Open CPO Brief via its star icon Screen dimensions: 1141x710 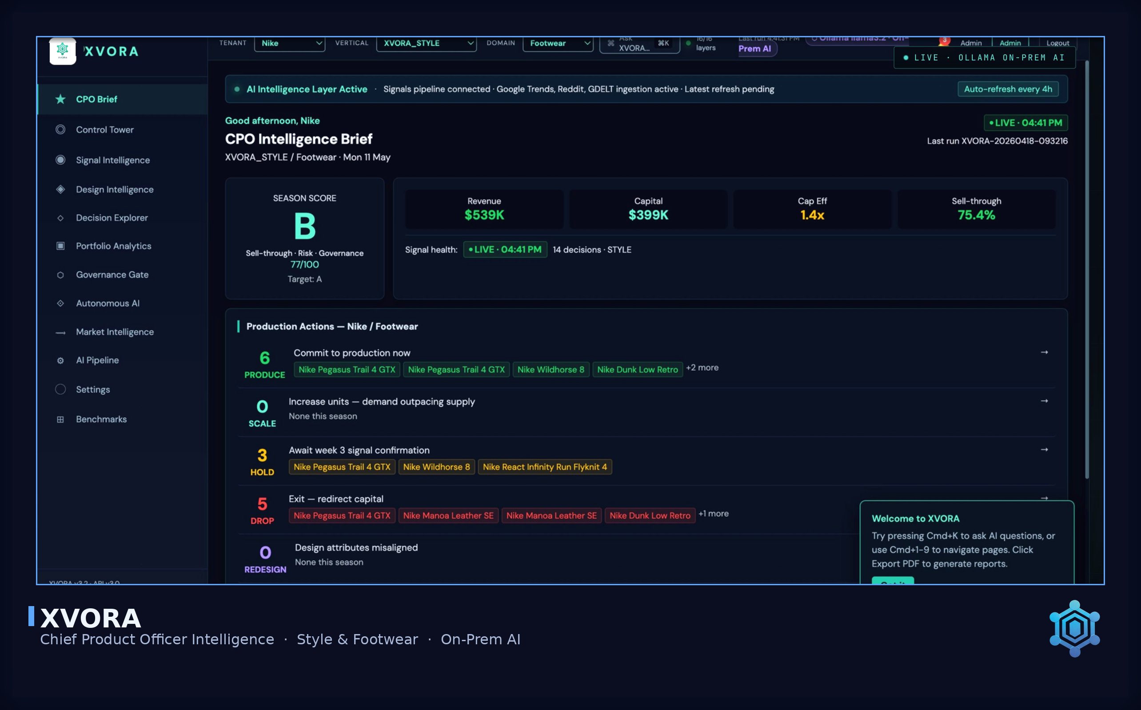(x=60, y=99)
